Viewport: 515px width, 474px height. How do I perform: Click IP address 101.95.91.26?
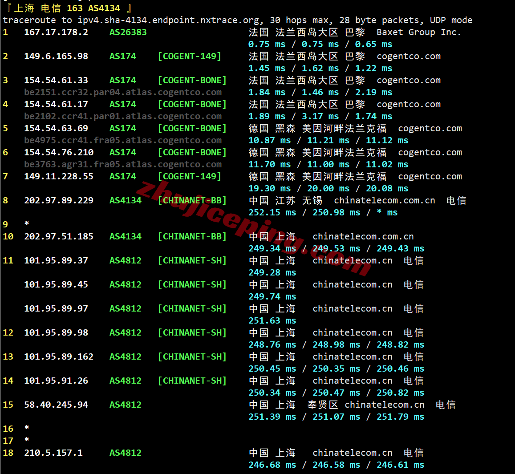(56, 381)
